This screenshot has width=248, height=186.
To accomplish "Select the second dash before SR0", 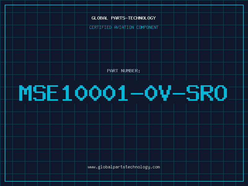I will pos(179,94).
